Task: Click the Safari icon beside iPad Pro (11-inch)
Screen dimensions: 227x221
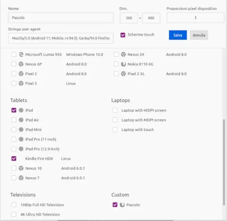Action: coord(21,139)
